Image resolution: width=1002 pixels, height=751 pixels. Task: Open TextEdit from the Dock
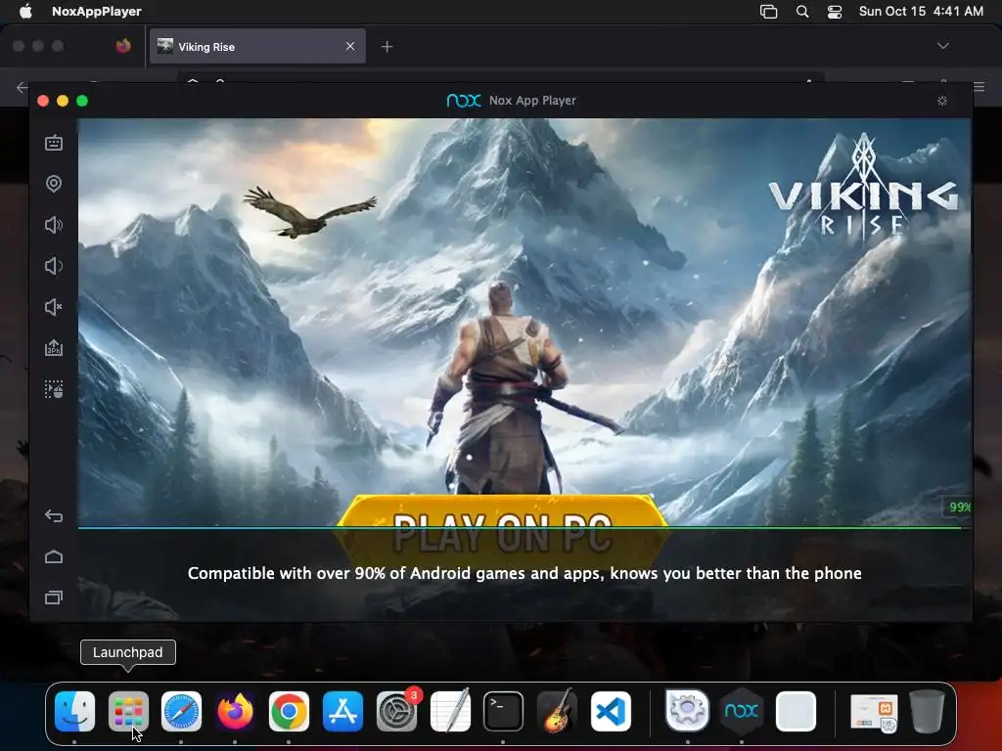tap(450, 711)
